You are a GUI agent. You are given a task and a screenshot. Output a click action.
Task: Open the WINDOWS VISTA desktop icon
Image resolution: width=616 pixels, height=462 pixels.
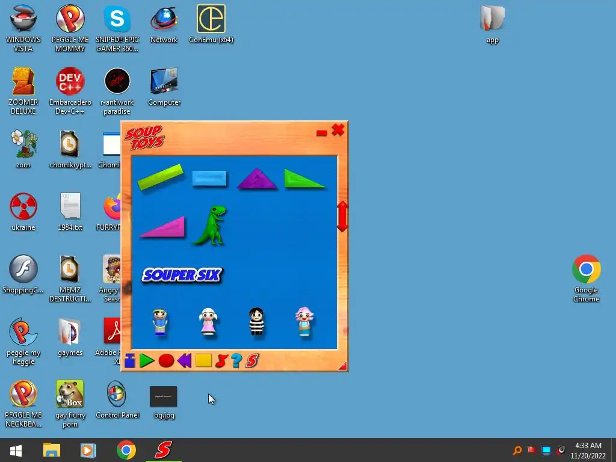click(x=23, y=28)
